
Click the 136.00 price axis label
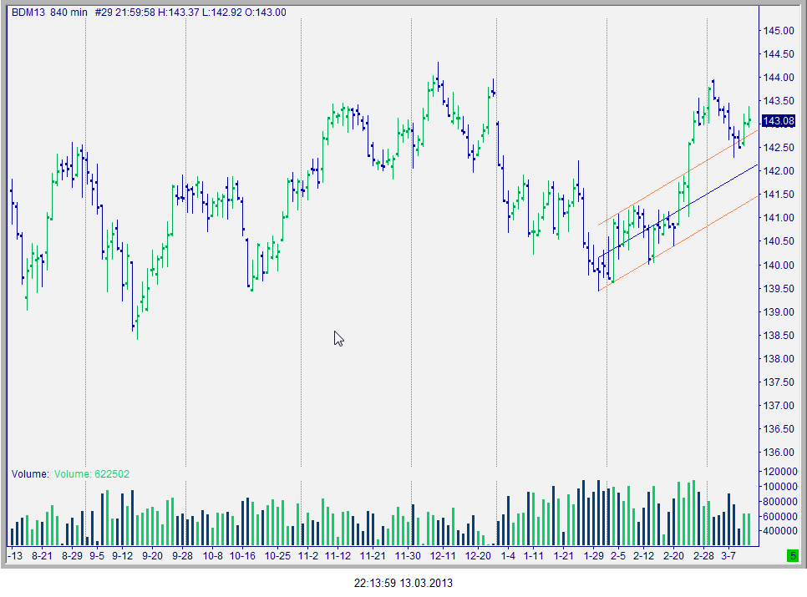point(779,453)
